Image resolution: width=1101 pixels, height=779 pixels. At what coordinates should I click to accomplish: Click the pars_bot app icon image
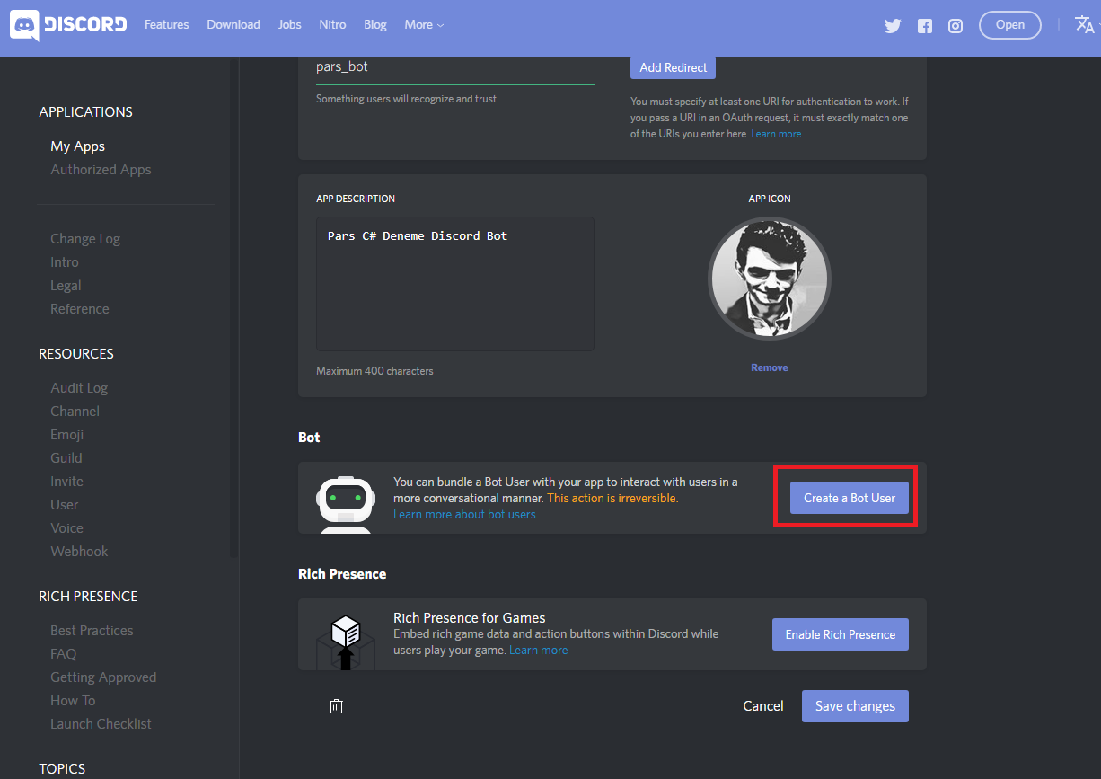pos(770,278)
